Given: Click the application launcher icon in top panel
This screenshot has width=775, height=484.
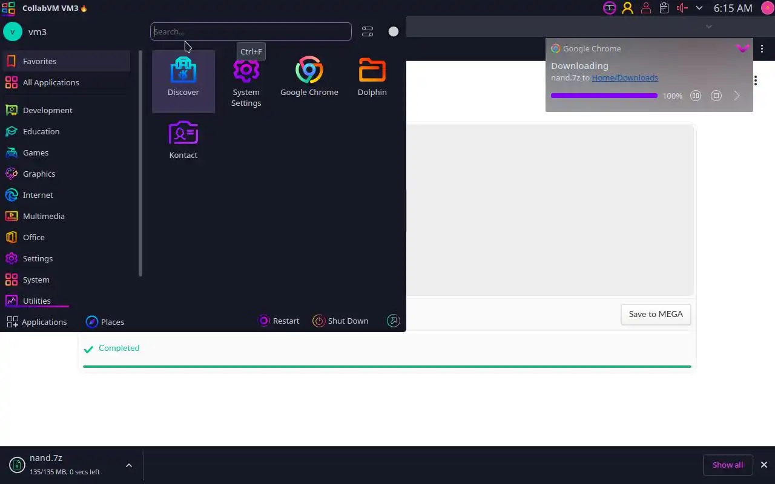Looking at the screenshot, I should [x=8, y=8].
